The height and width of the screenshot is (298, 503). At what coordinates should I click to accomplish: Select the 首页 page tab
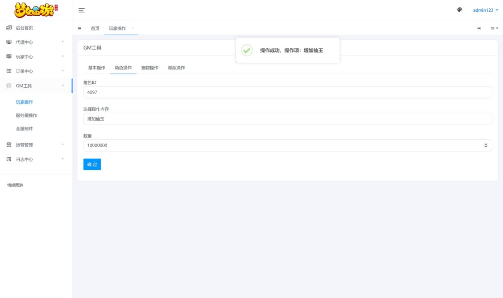(95, 28)
